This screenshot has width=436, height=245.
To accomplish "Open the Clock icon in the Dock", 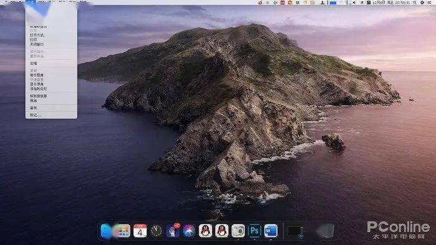I will click(x=156, y=231).
